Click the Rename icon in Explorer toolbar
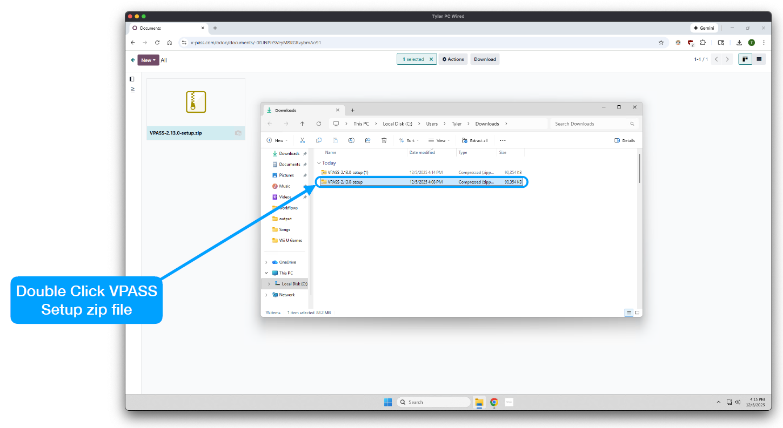The image size is (783, 428). pos(351,140)
